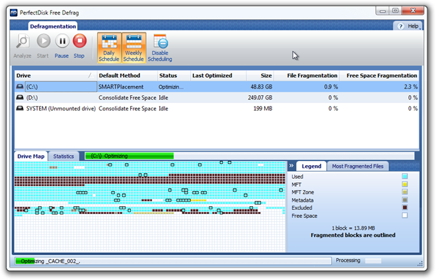Select the (C:\) drive row
Image resolution: width=436 pixels, height=280 pixels.
[217, 87]
